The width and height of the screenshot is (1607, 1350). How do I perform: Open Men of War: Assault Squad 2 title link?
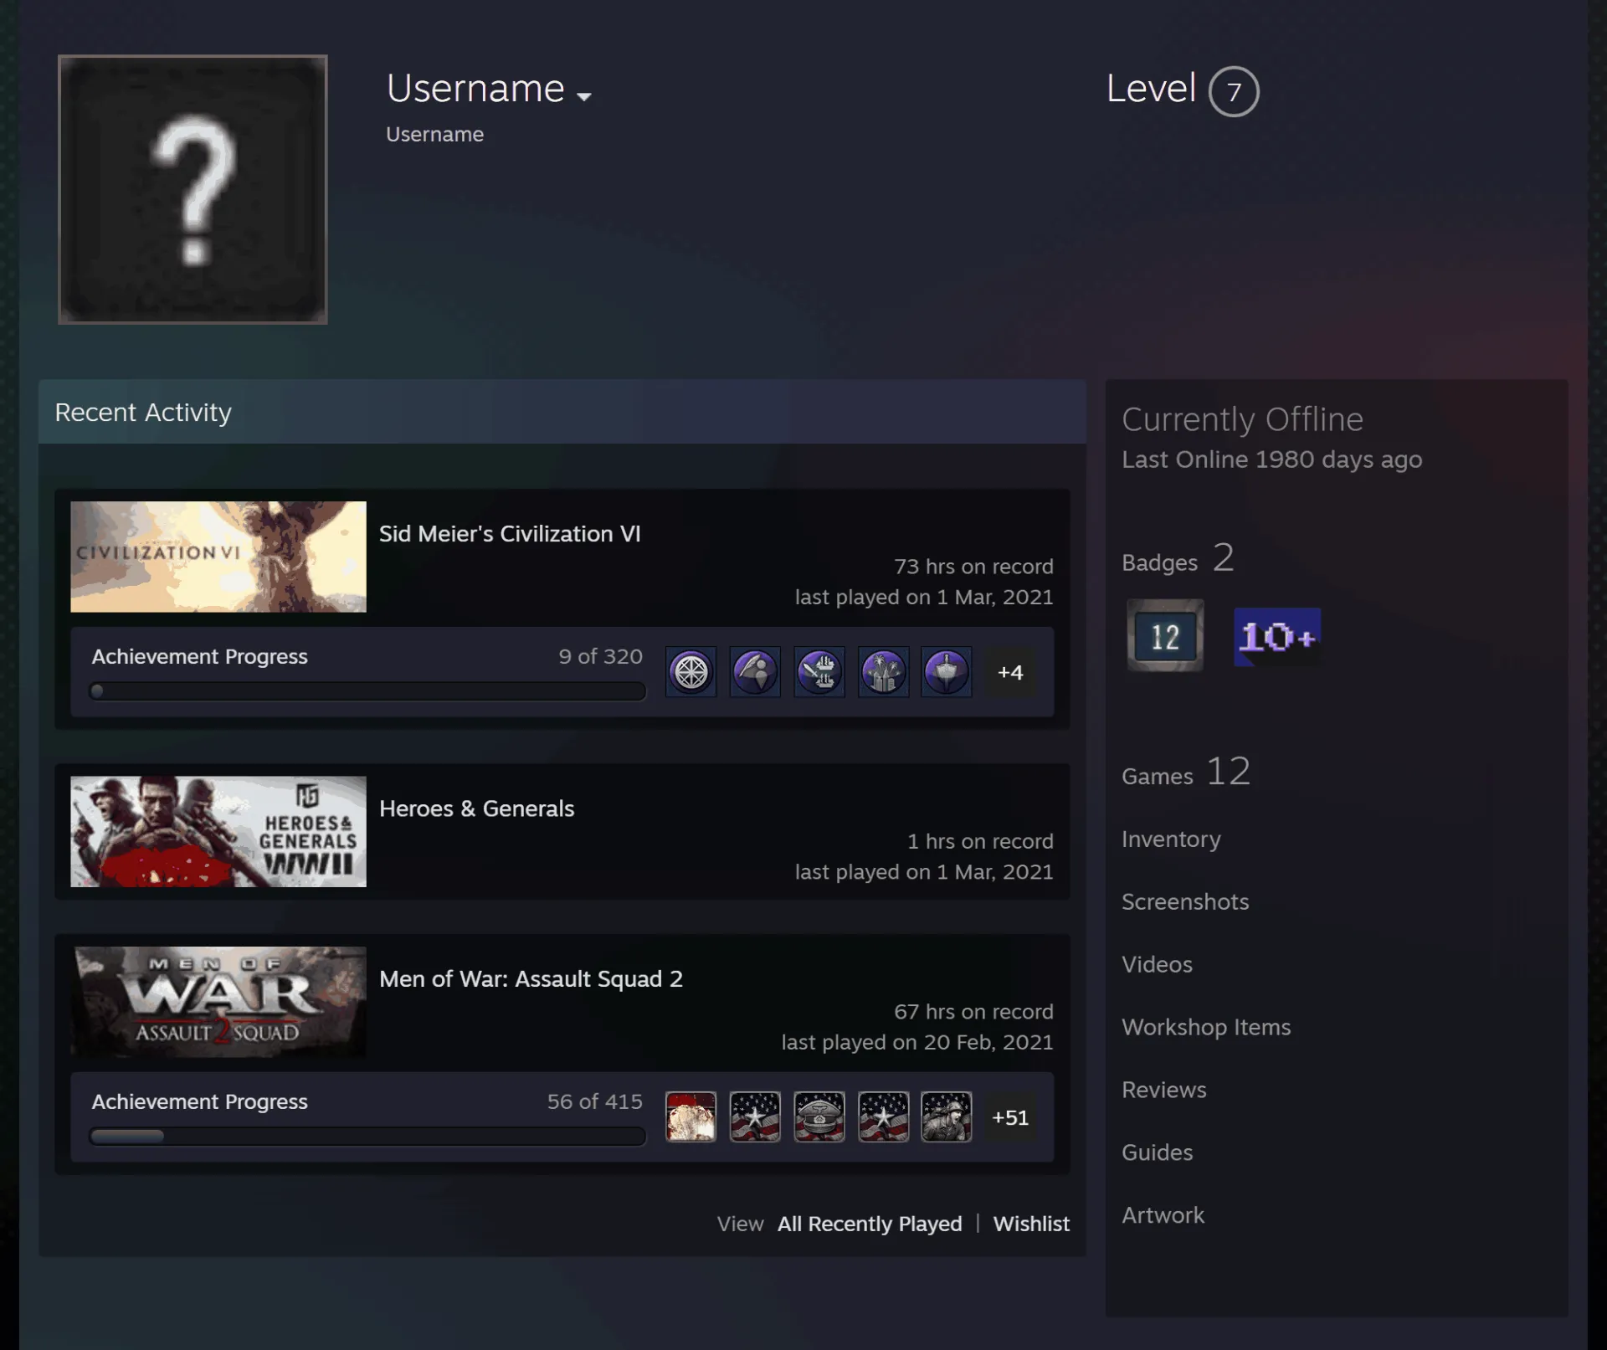coord(531,978)
